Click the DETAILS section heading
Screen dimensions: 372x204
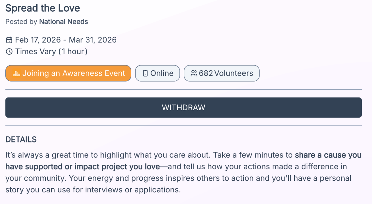[21, 140]
